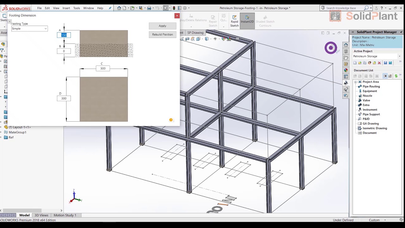Open the Window menu
The width and height of the screenshot is (405, 228).
(x=89, y=8)
